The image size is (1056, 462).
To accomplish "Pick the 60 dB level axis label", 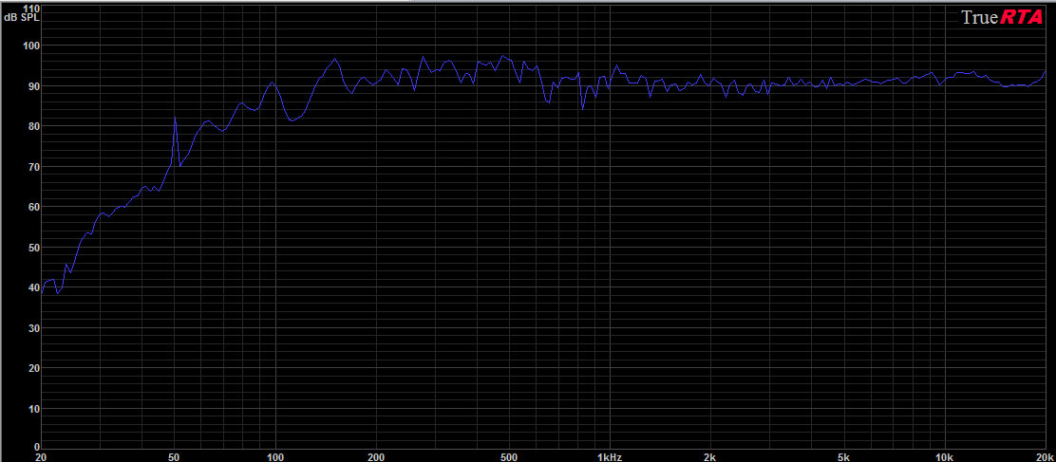I will [x=34, y=207].
